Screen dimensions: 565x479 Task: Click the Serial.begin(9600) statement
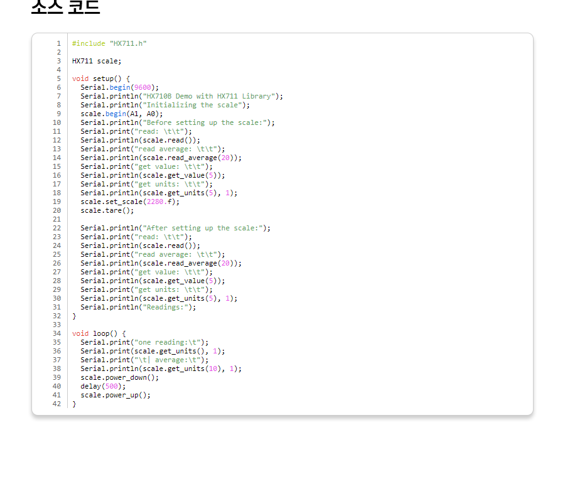[119, 87]
